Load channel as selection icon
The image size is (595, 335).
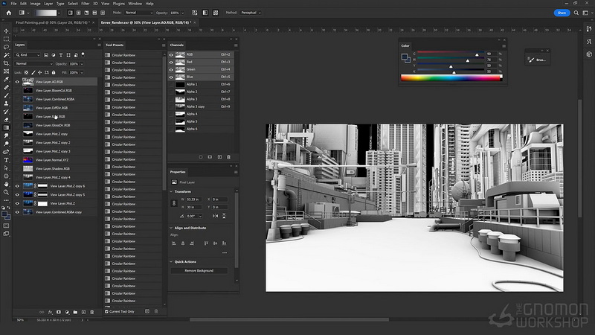click(201, 157)
